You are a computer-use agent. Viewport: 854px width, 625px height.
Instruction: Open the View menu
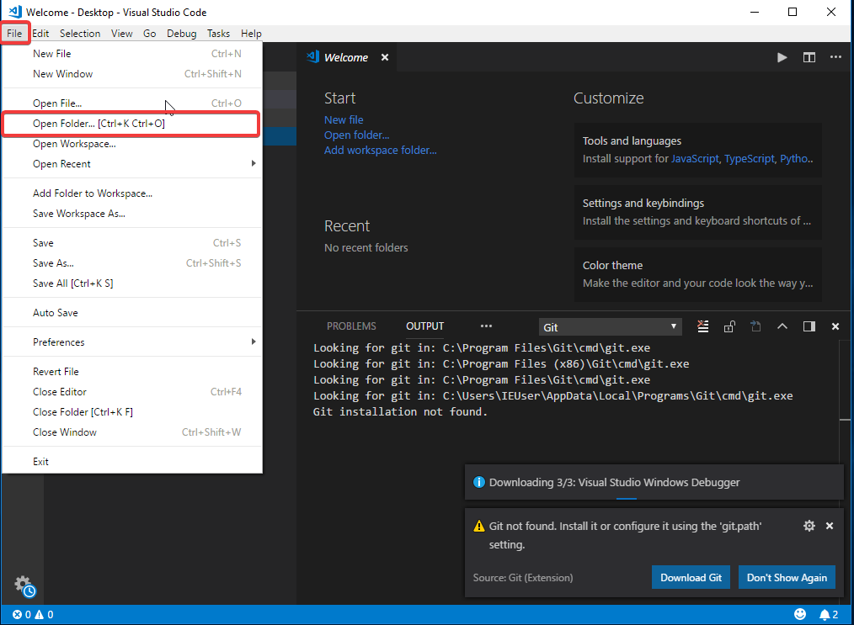click(x=121, y=33)
